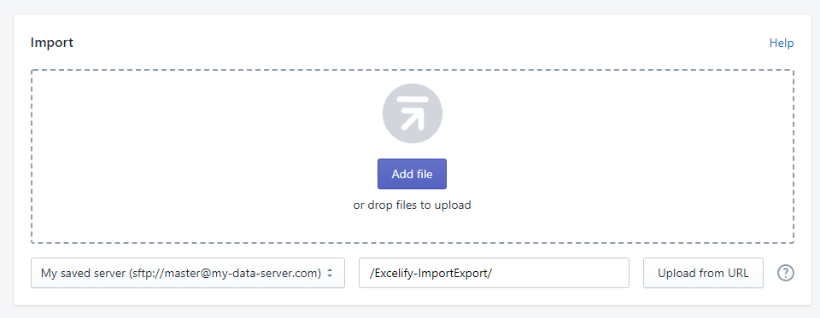Open tooltip beside Upload from URL button
This screenshot has height=318, width=820.
pos(786,273)
